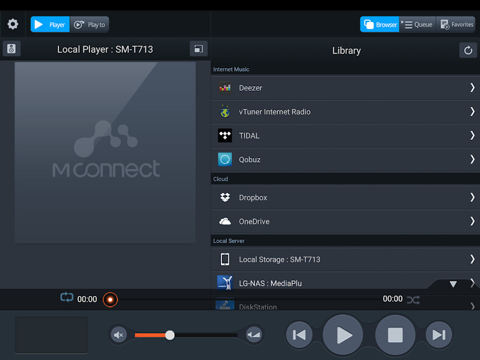Select Local Storage : SM-T713 label
This screenshot has width=480, height=360.
[279, 259]
